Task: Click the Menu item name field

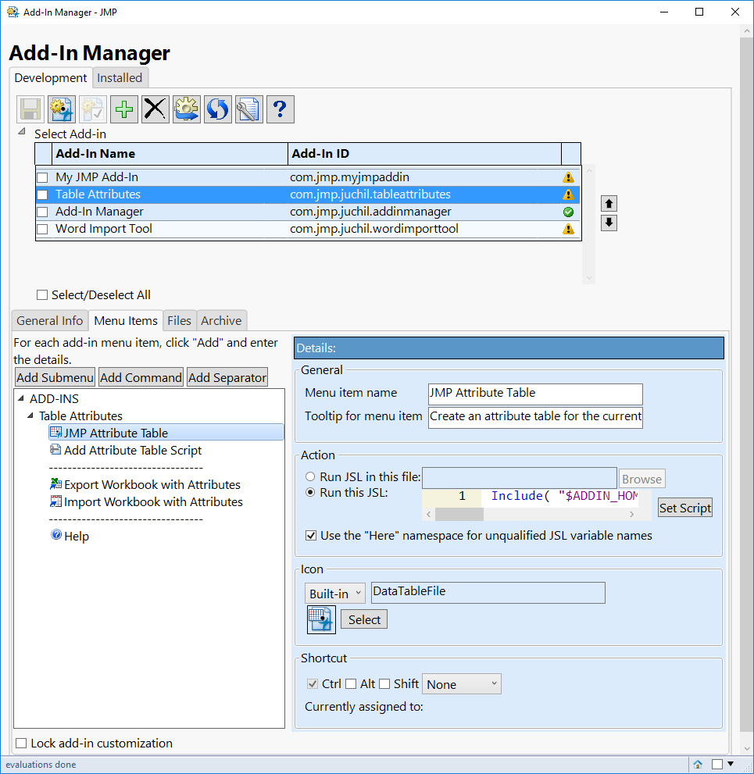Action: coord(535,394)
